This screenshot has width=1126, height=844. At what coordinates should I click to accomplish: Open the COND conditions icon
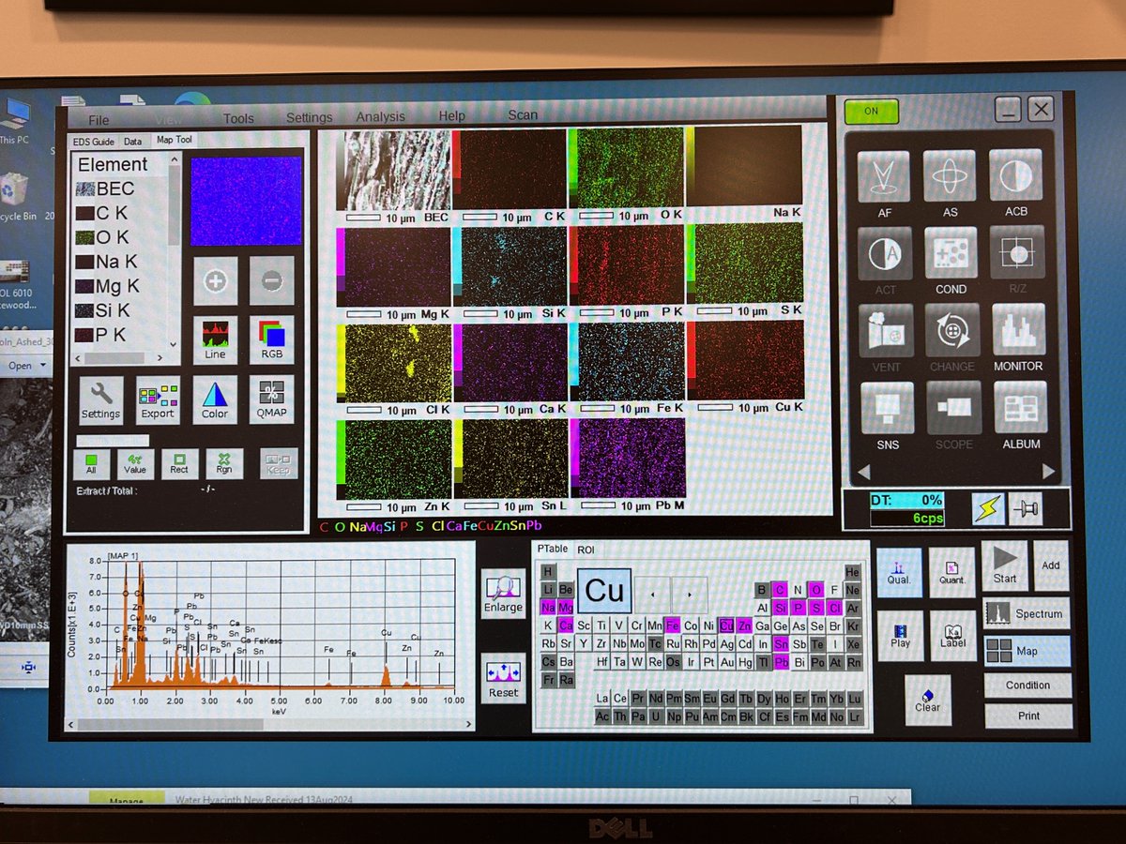(951, 252)
